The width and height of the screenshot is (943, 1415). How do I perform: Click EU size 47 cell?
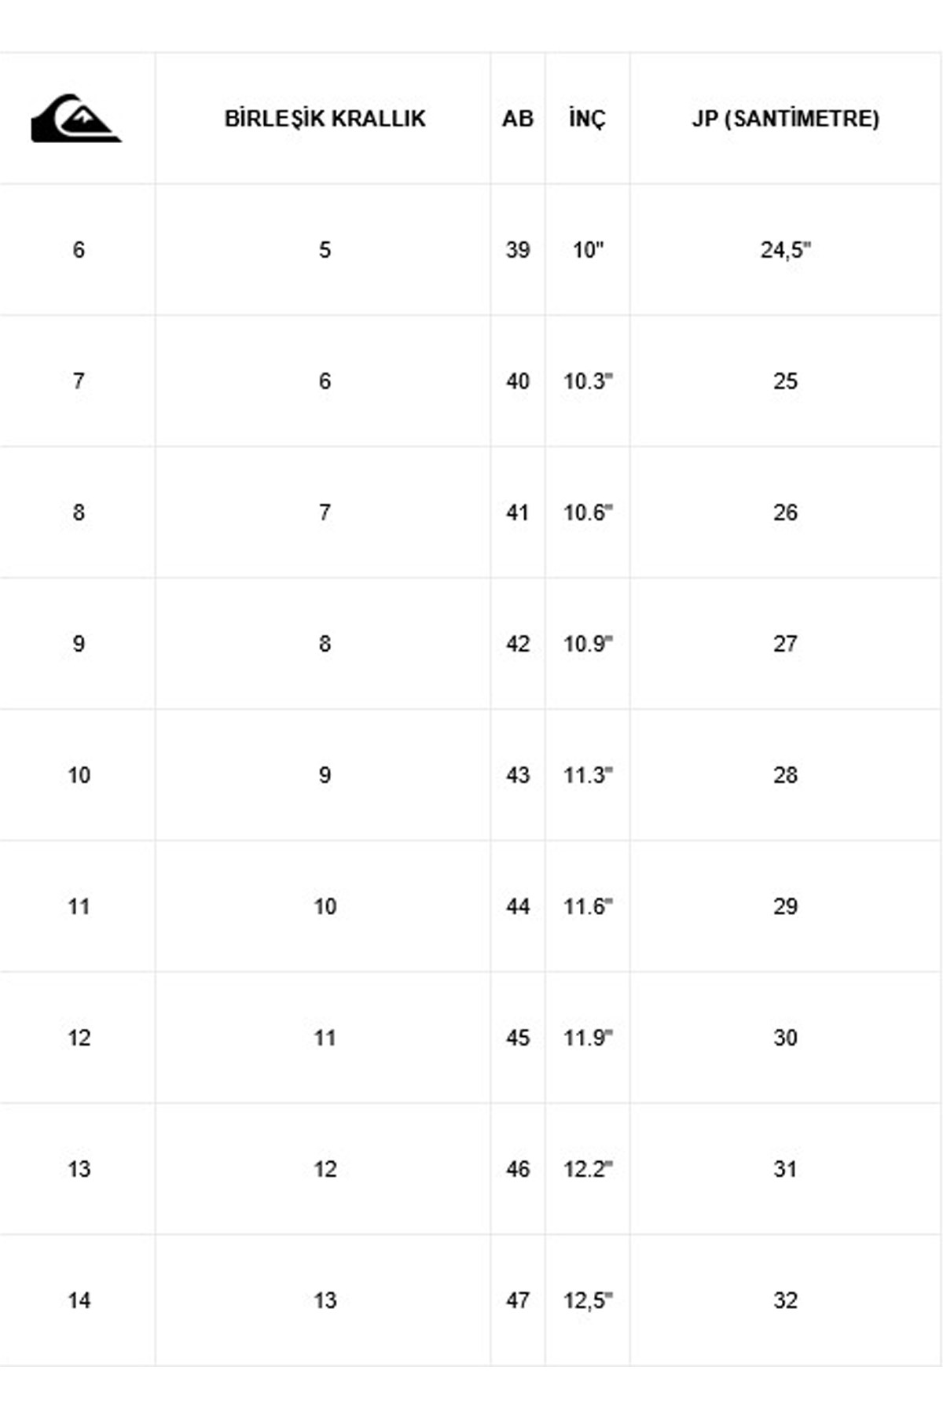[518, 1300]
